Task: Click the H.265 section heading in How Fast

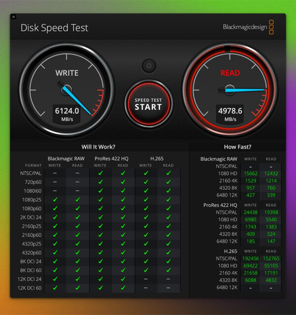Action: (230, 252)
